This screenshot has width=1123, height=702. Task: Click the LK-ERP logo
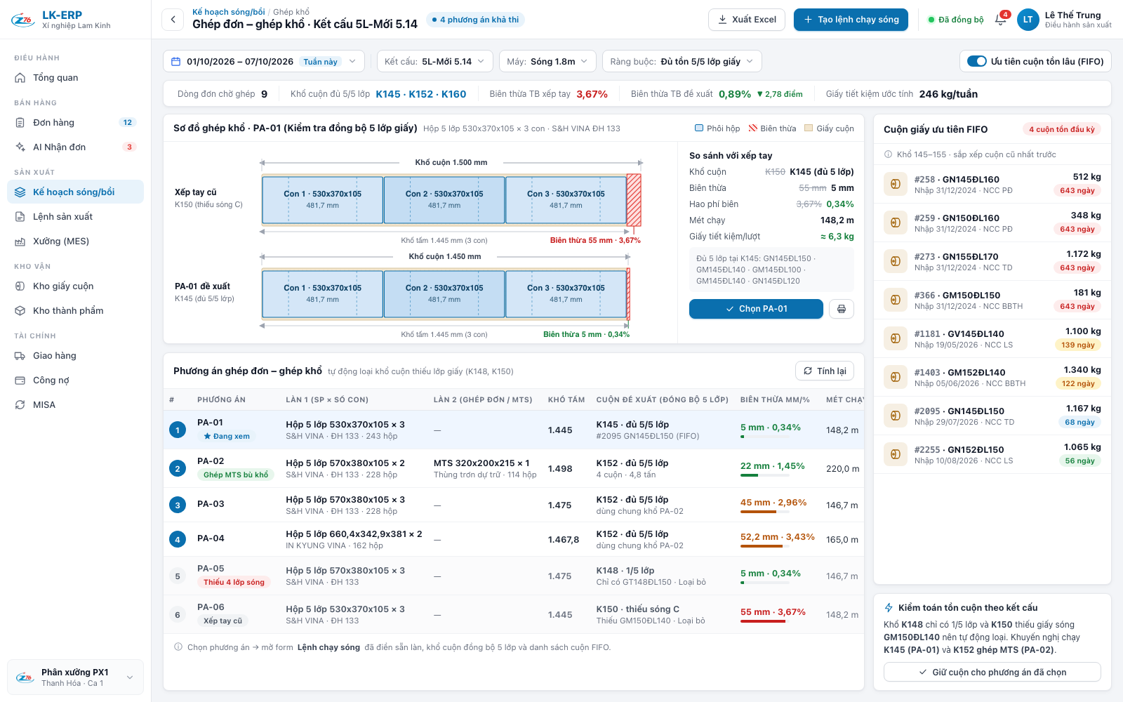click(24, 20)
